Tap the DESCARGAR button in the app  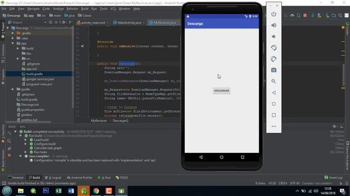tap(221, 91)
